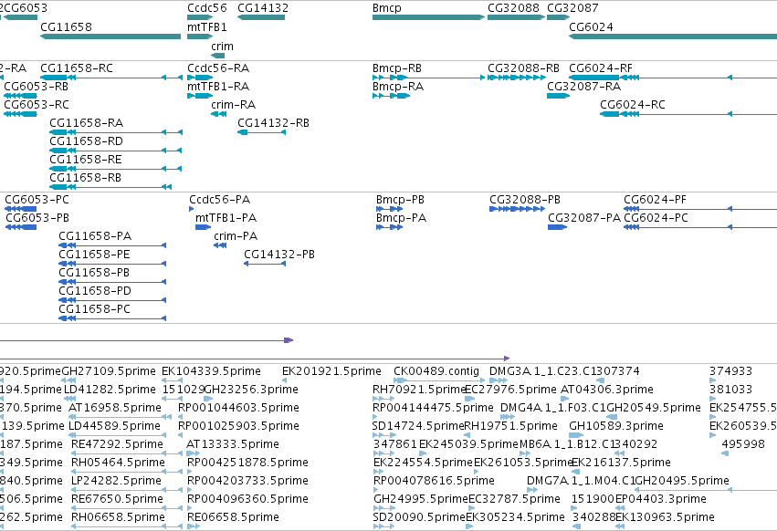Select transcript Bmcp-RA
Image resolution: width=777 pixels, height=531 pixels.
coord(398,86)
